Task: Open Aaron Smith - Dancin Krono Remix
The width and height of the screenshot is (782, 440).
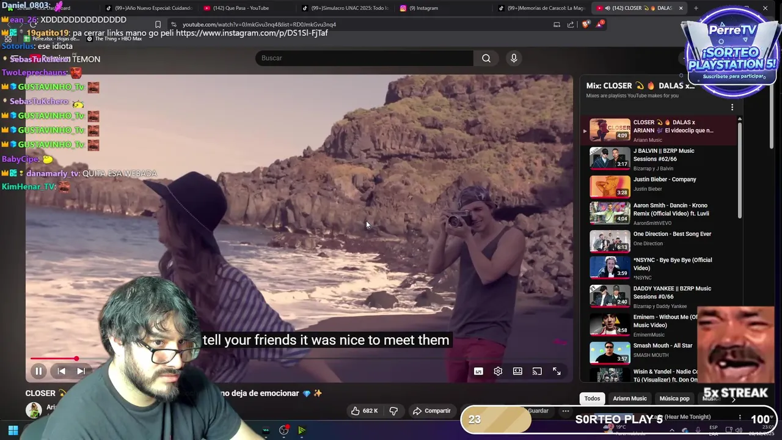Action: pos(660,213)
